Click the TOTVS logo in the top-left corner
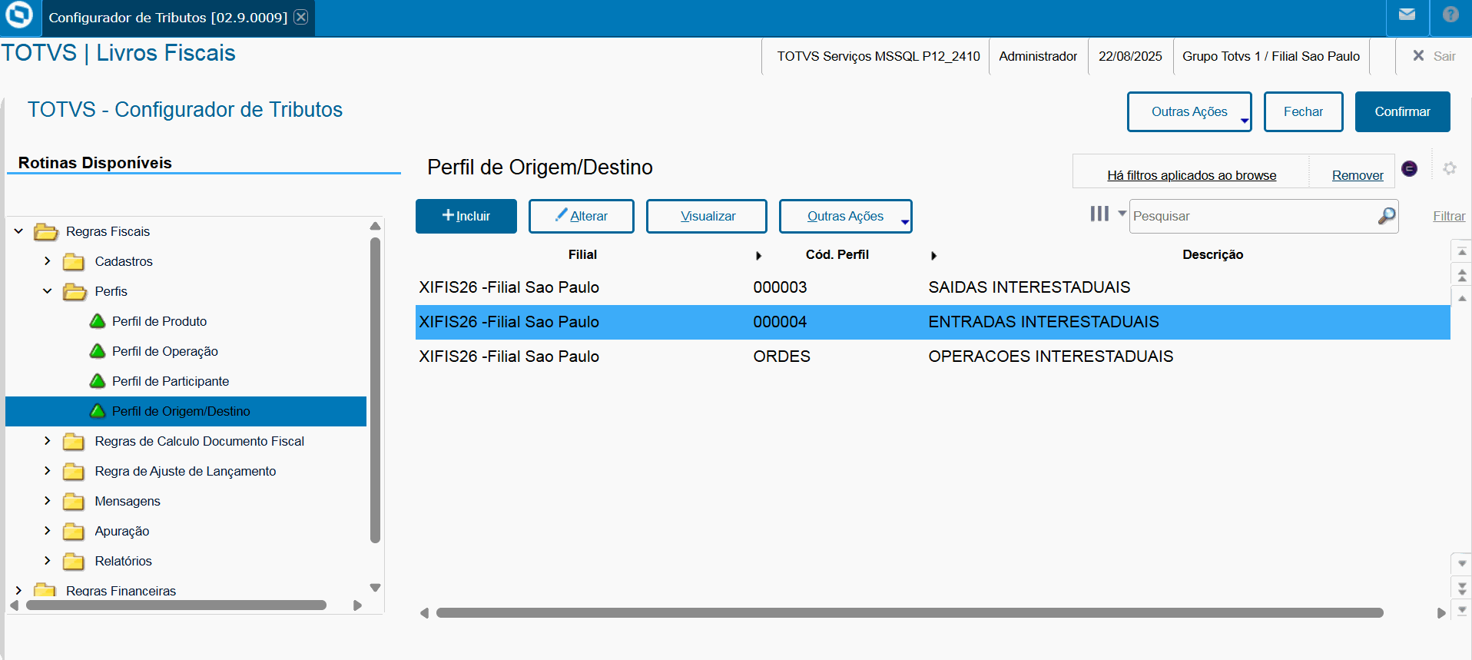Viewport: 1472px width, 660px height. tap(19, 15)
